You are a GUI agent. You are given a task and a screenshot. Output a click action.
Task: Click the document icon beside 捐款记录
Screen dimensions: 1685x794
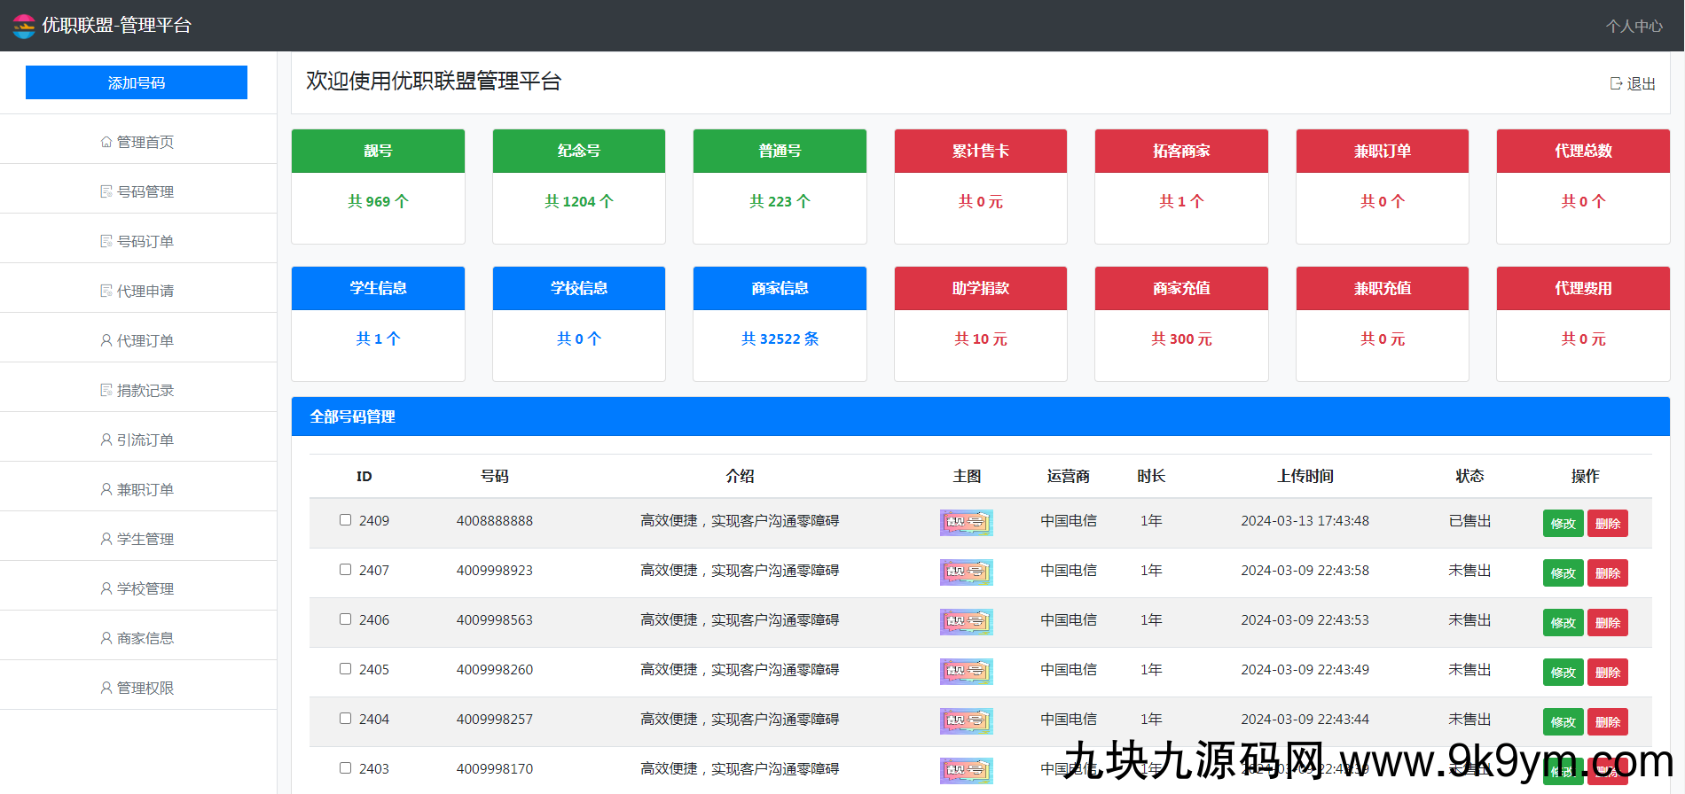106,390
